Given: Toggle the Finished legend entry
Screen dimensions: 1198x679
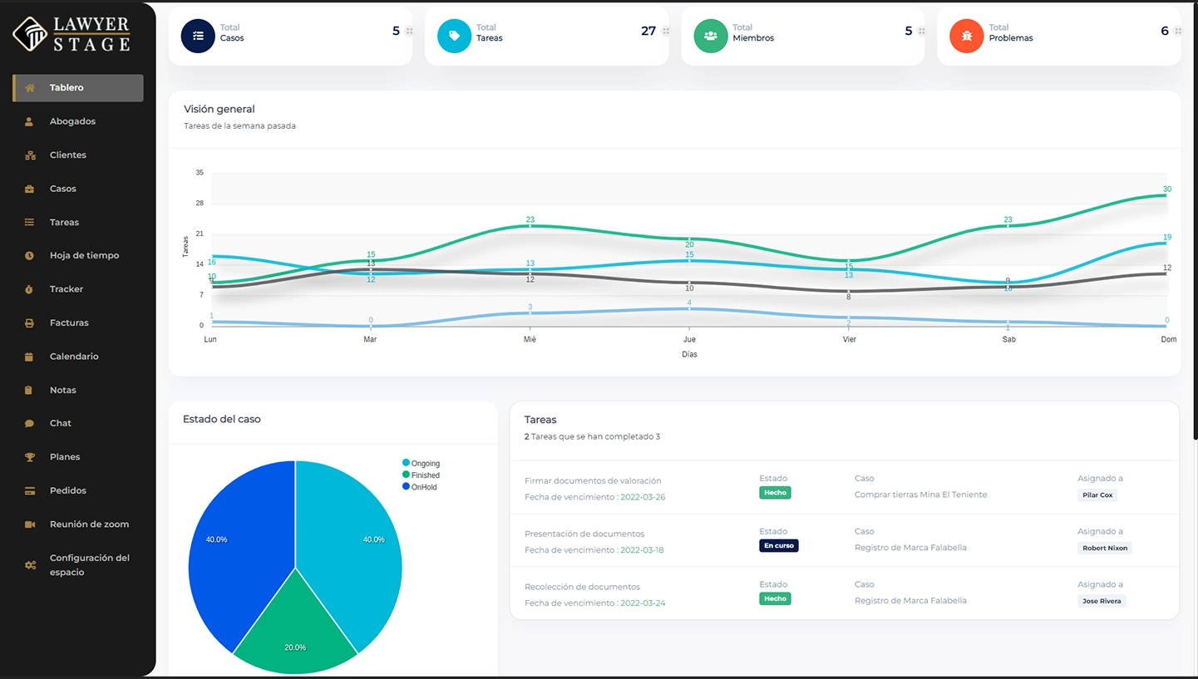Looking at the screenshot, I should 422,475.
